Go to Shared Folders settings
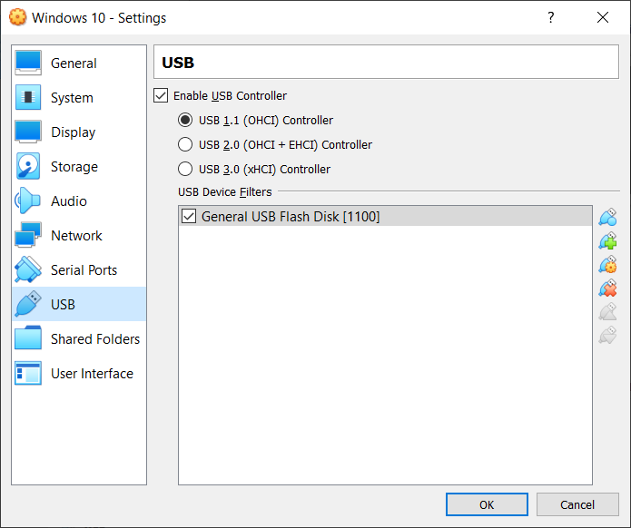This screenshot has width=631, height=528. [79, 339]
